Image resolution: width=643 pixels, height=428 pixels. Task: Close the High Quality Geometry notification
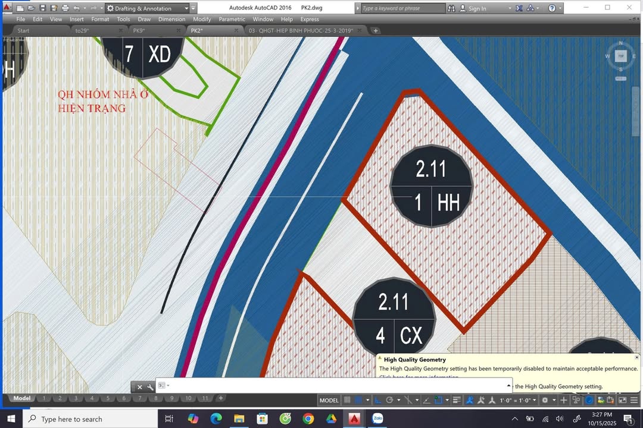pyautogui.click(x=636, y=357)
